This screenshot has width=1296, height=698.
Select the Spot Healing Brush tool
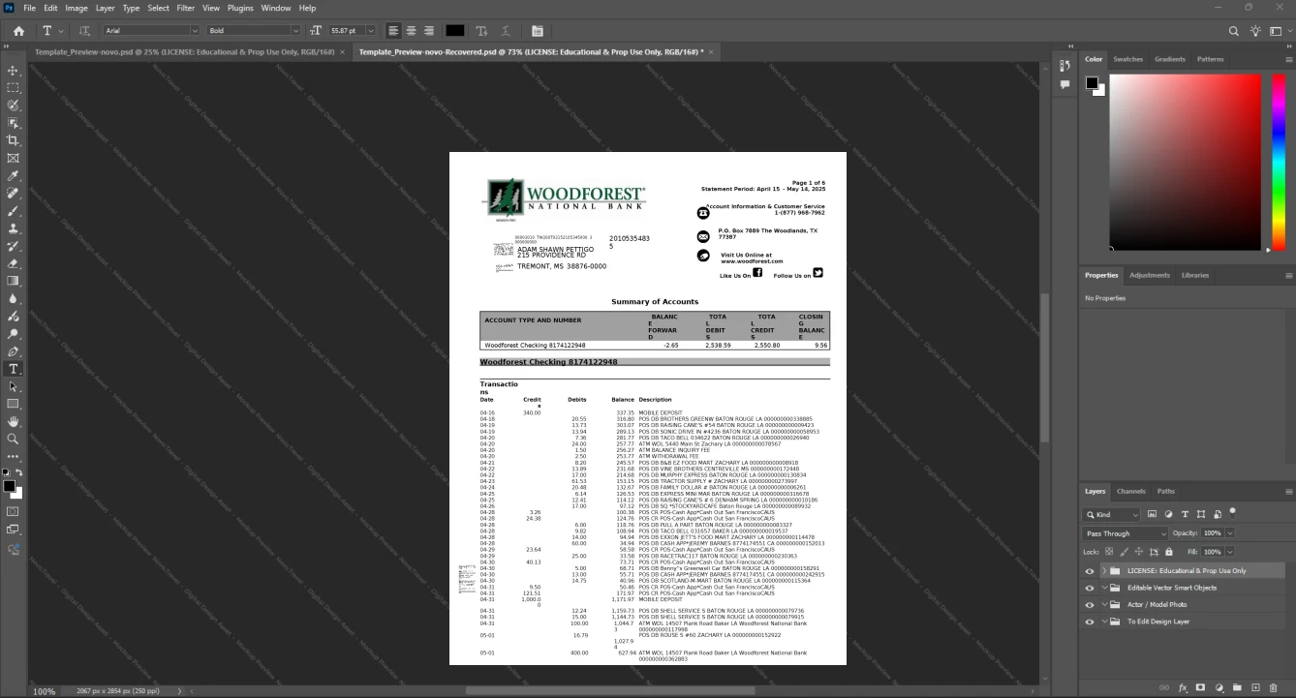click(14, 194)
